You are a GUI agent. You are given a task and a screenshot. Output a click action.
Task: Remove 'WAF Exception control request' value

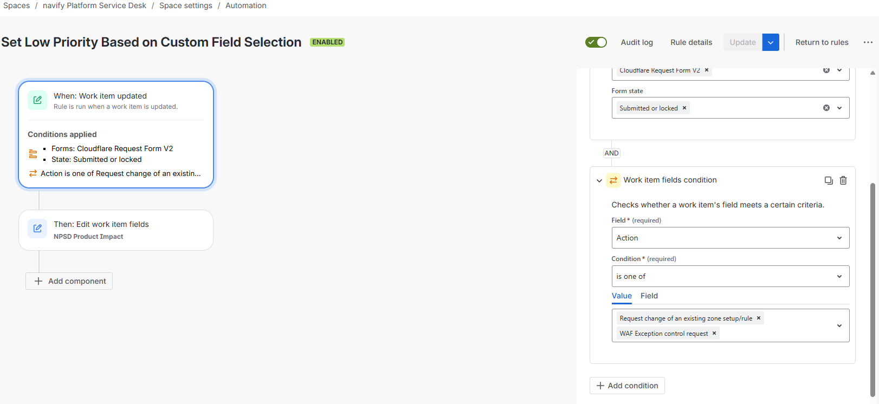click(x=714, y=333)
